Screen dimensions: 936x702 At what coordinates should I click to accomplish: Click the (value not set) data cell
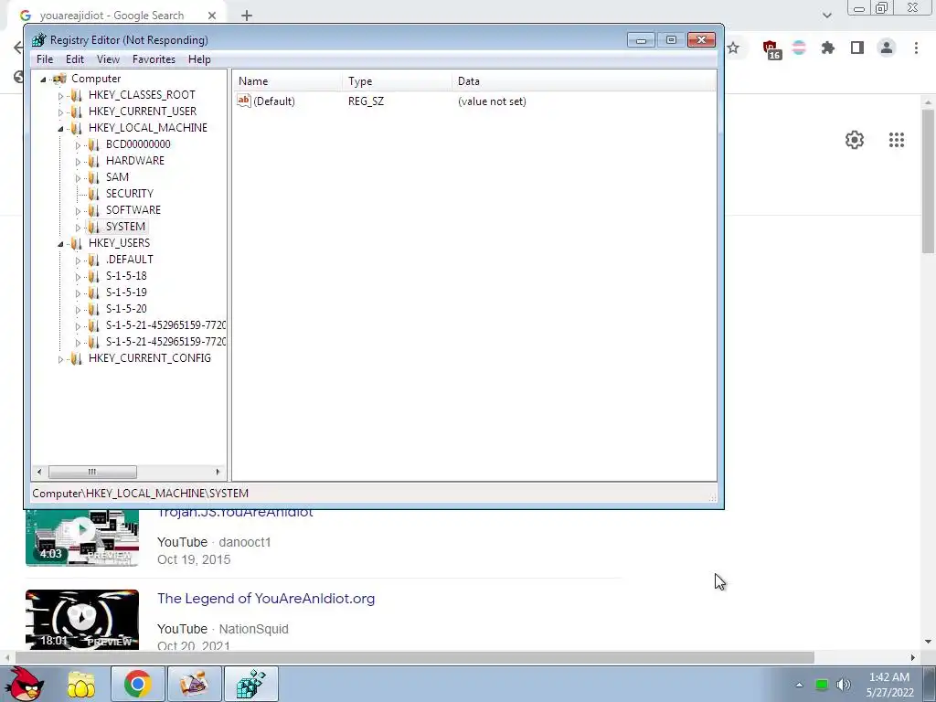coord(492,101)
